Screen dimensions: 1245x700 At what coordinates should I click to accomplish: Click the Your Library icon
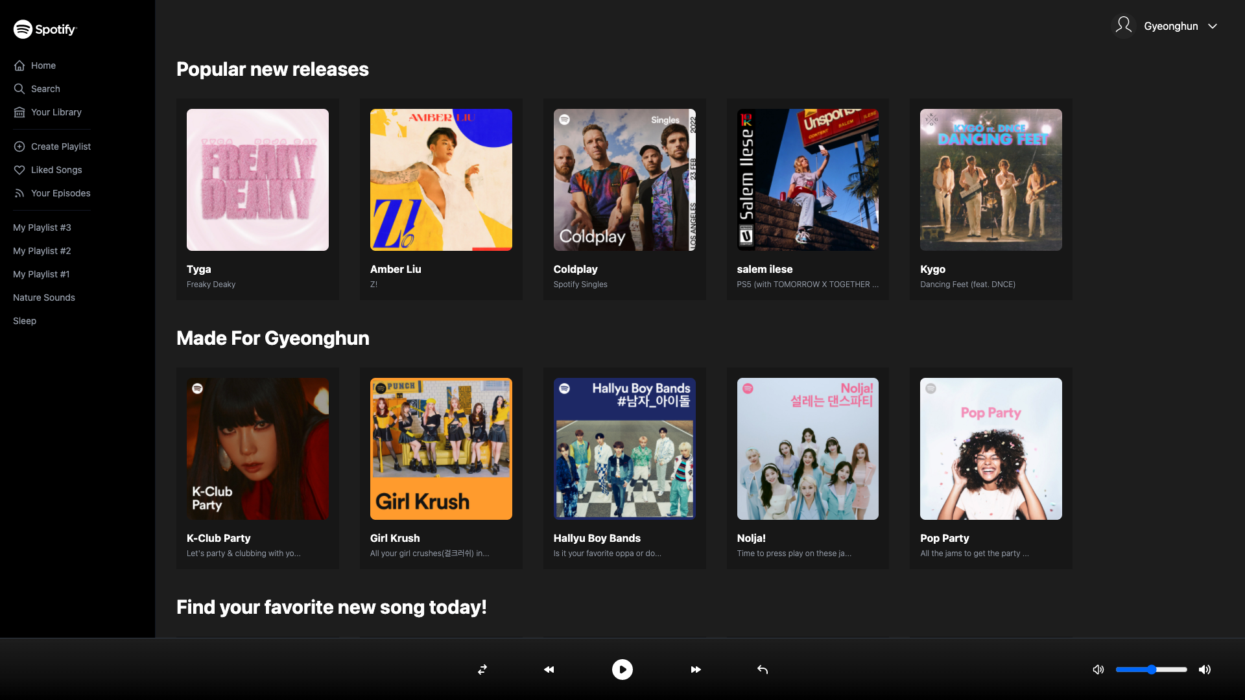(x=19, y=112)
